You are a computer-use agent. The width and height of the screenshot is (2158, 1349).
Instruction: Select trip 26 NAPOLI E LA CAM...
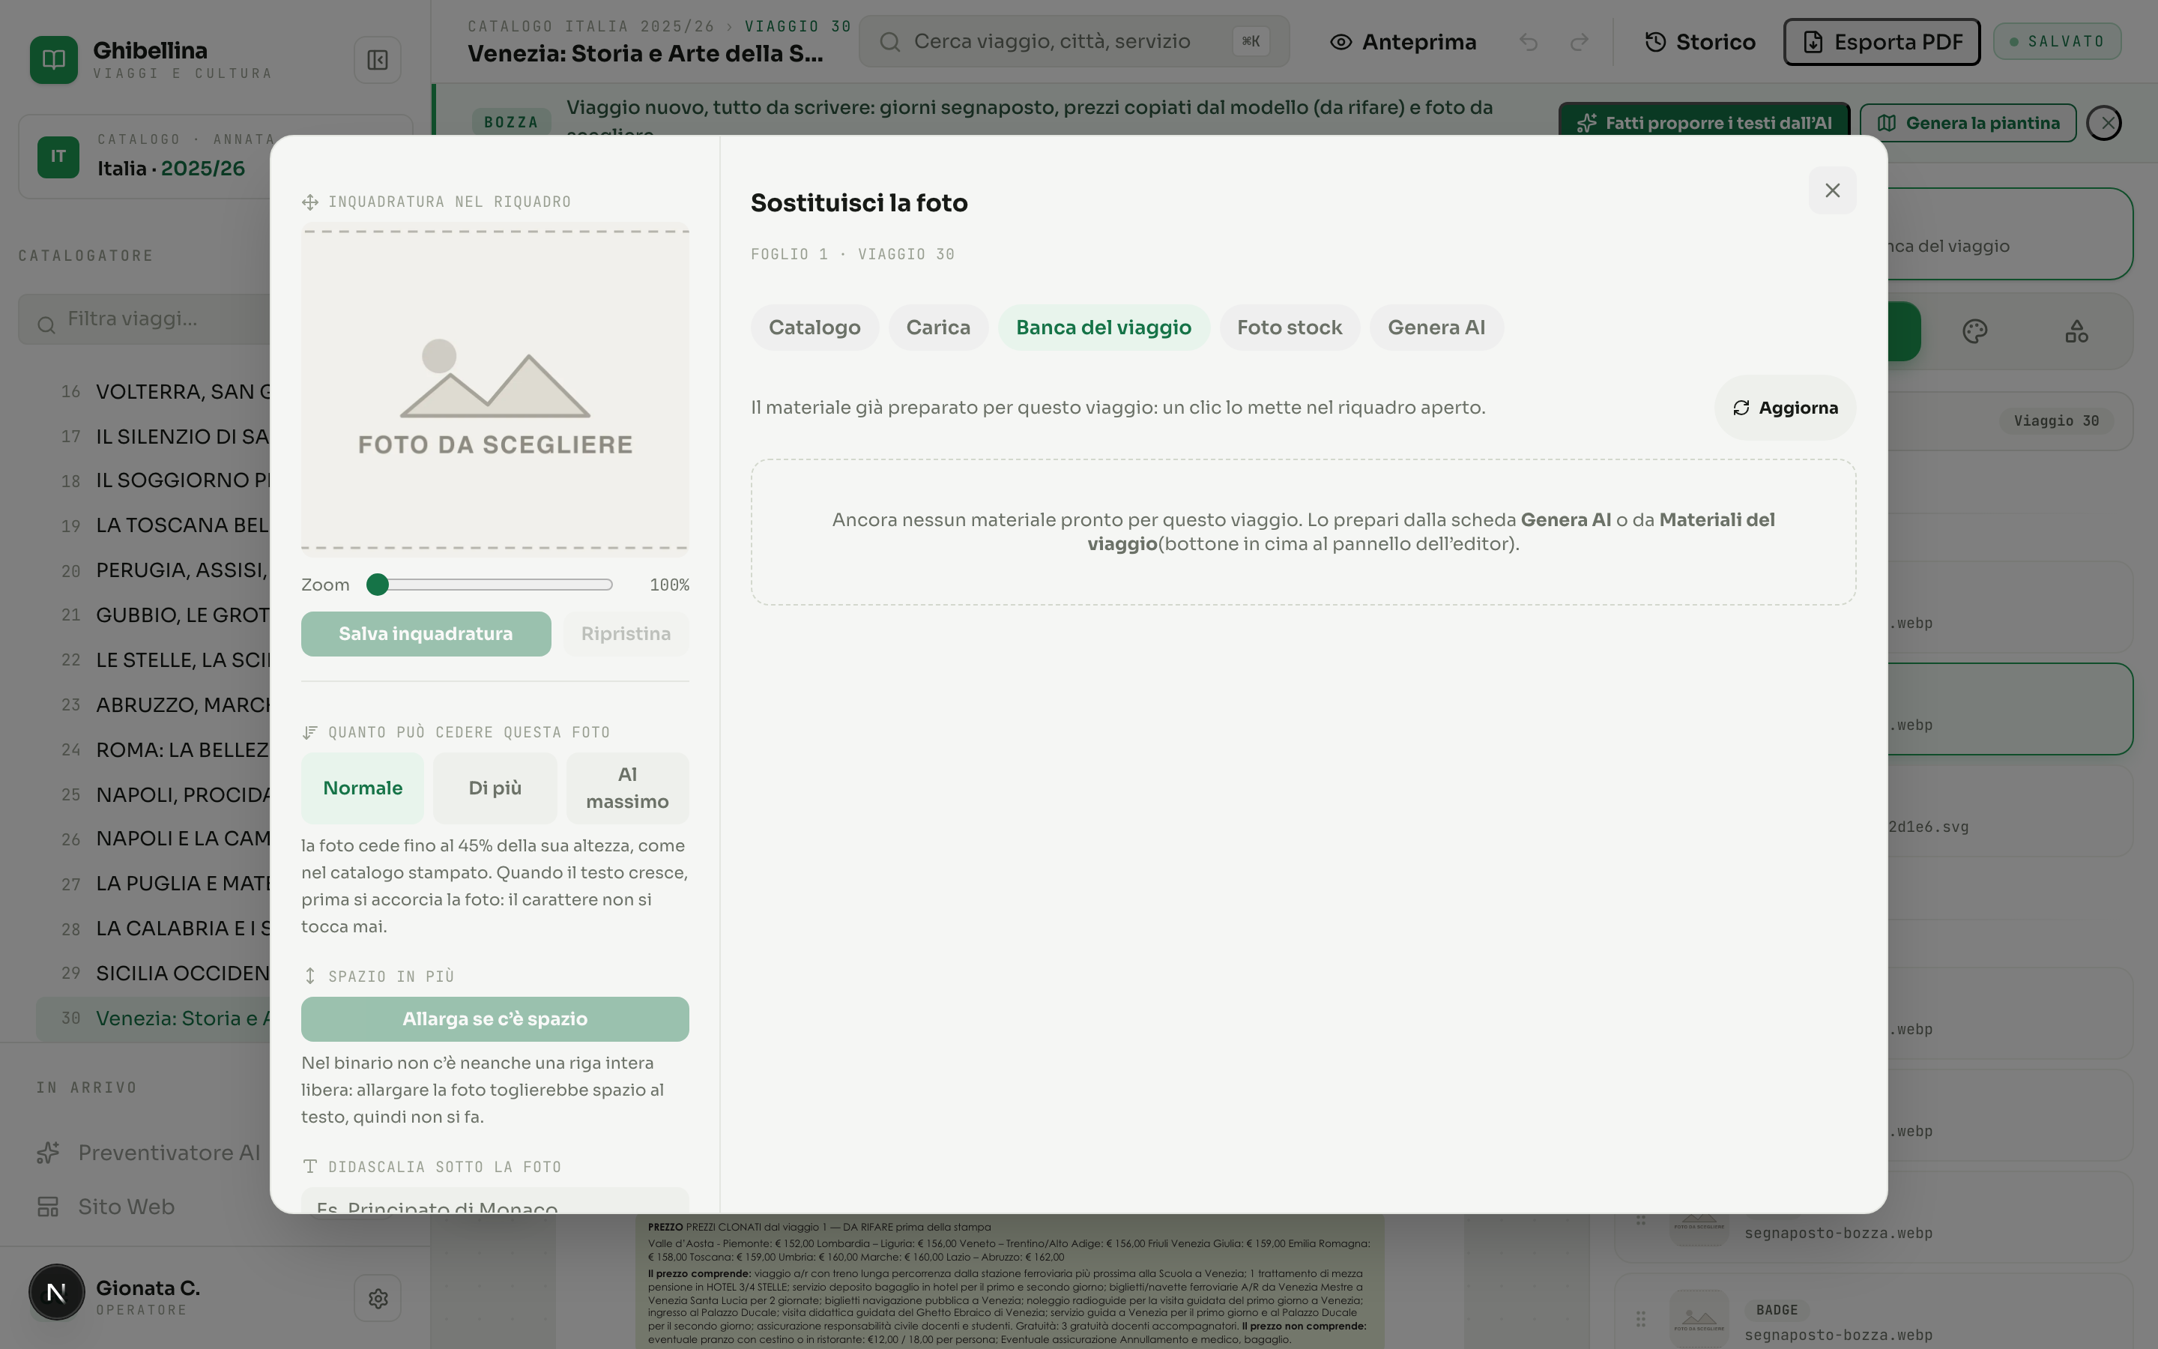click(x=153, y=839)
